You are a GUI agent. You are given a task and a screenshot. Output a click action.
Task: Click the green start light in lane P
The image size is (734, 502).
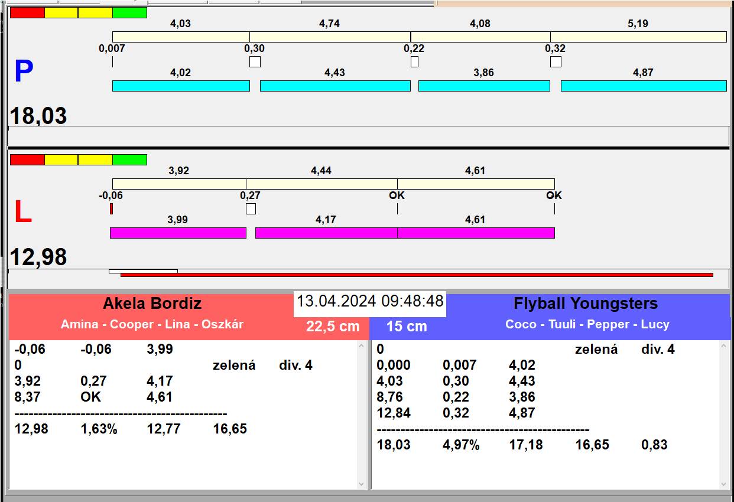(x=129, y=12)
